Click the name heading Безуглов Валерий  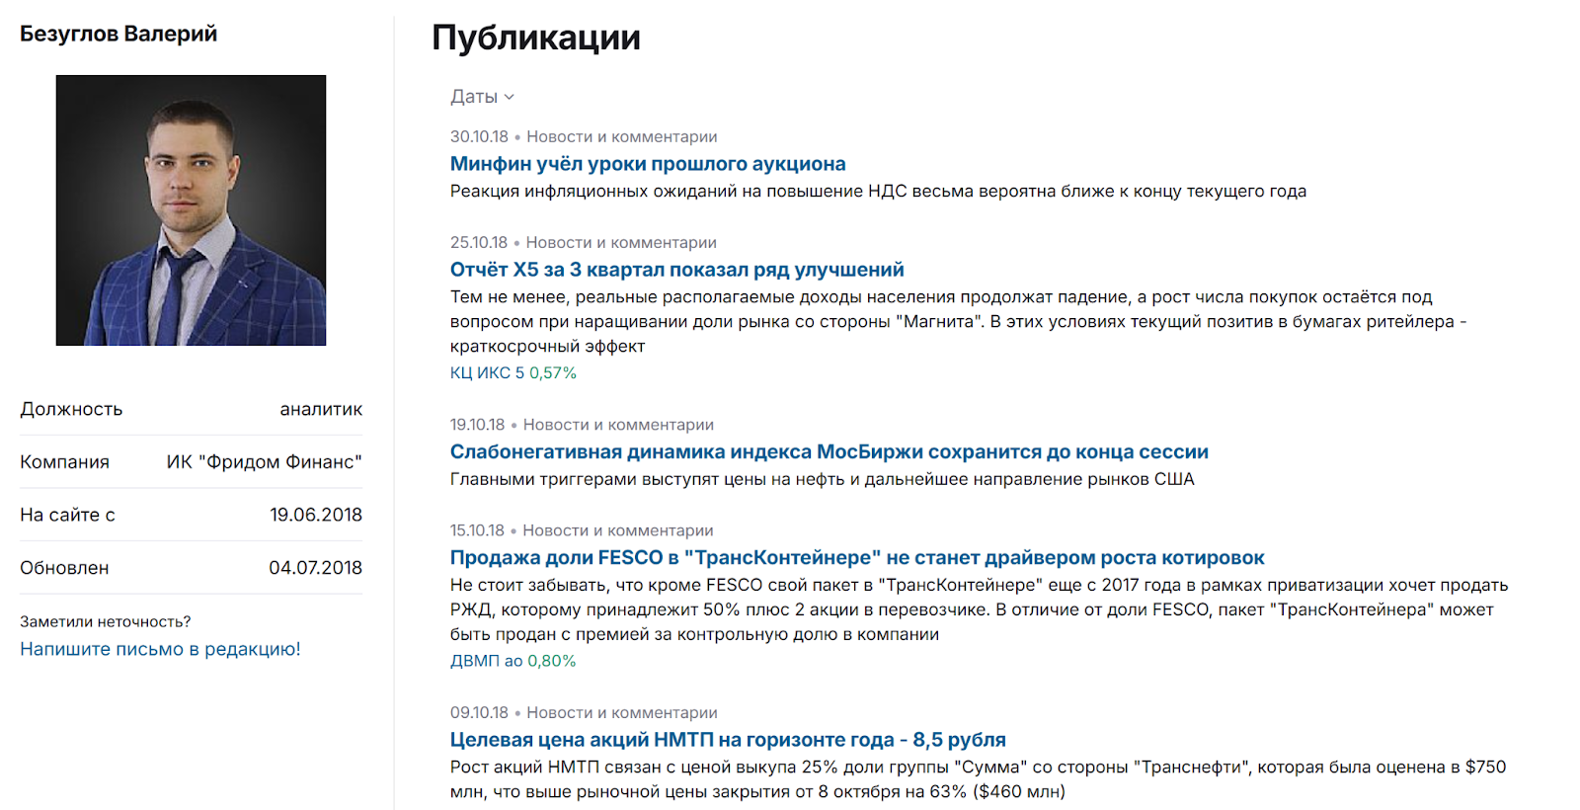point(118,34)
